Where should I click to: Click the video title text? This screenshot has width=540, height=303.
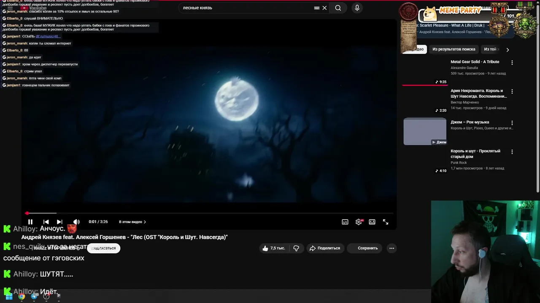[x=124, y=237]
